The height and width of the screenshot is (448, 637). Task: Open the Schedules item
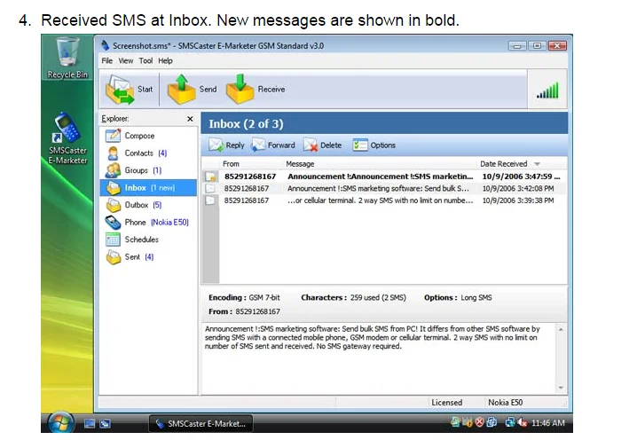141,240
